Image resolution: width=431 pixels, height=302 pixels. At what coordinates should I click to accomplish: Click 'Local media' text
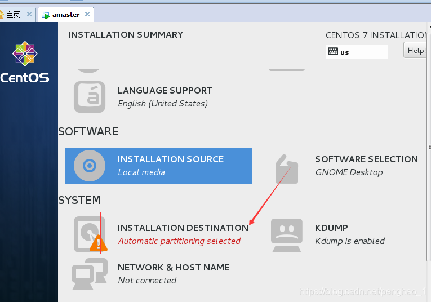click(x=141, y=172)
